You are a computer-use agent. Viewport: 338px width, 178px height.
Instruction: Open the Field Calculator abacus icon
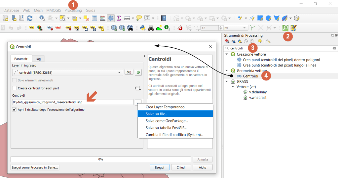(x=102, y=18)
